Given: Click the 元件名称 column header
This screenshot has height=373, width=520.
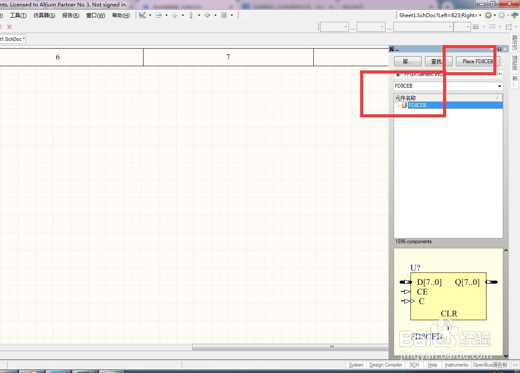Looking at the screenshot, I should tap(448, 98).
